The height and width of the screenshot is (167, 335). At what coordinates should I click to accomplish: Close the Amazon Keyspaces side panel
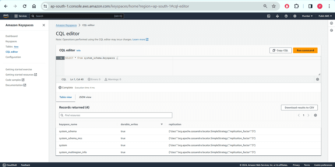(44, 25)
